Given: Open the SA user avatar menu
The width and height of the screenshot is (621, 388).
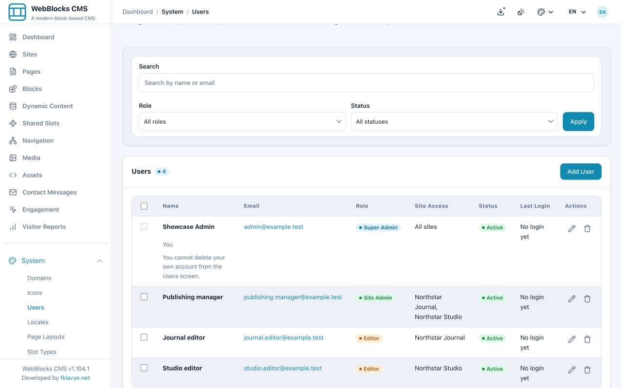Looking at the screenshot, I should tap(603, 12).
